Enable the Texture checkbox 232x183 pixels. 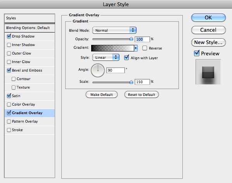[x=14, y=87]
